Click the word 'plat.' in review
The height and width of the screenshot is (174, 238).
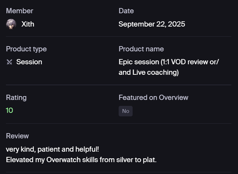149,160
